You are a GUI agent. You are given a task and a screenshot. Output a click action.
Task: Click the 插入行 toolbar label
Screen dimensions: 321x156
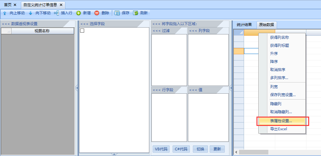67,13
